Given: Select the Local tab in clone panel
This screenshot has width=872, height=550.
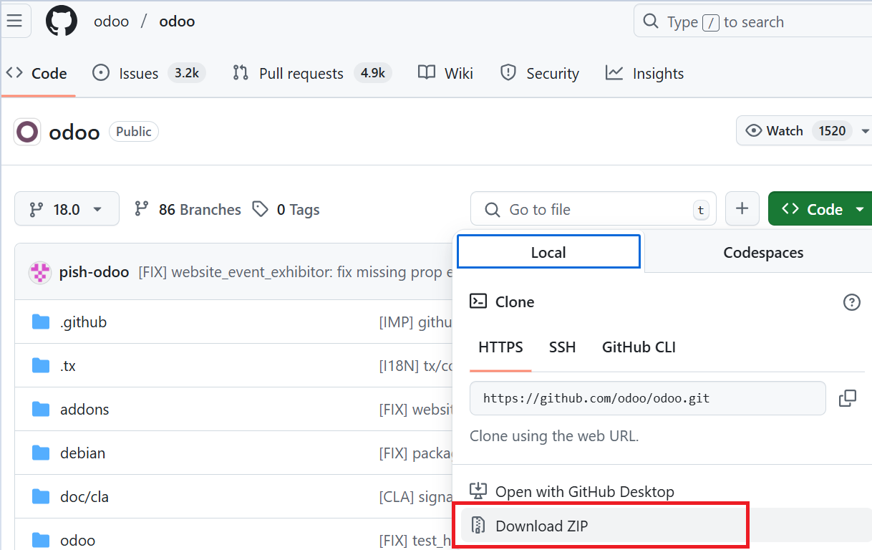Looking at the screenshot, I should (548, 252).
